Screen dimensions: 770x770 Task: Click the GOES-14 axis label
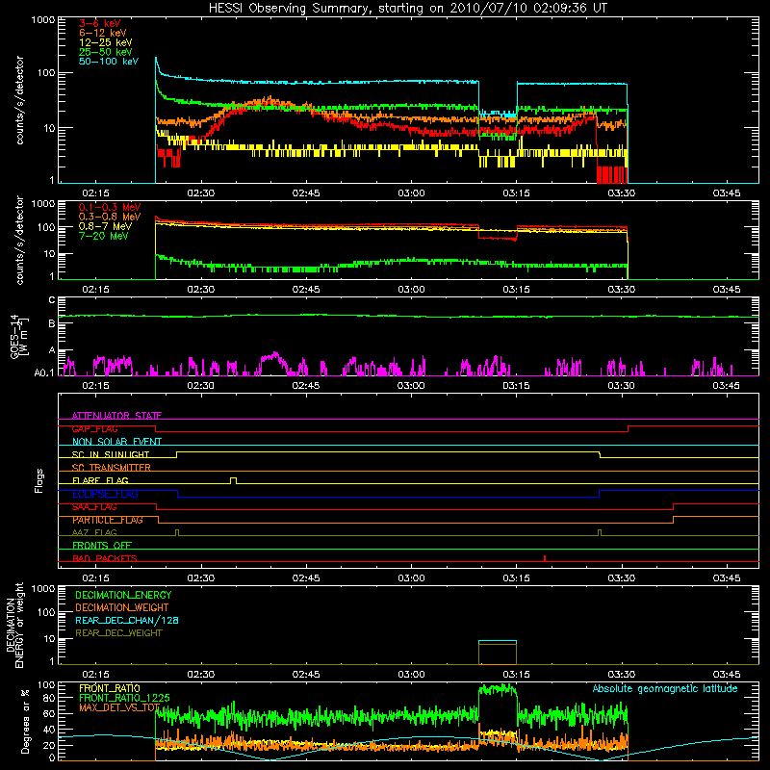point(17,336)
